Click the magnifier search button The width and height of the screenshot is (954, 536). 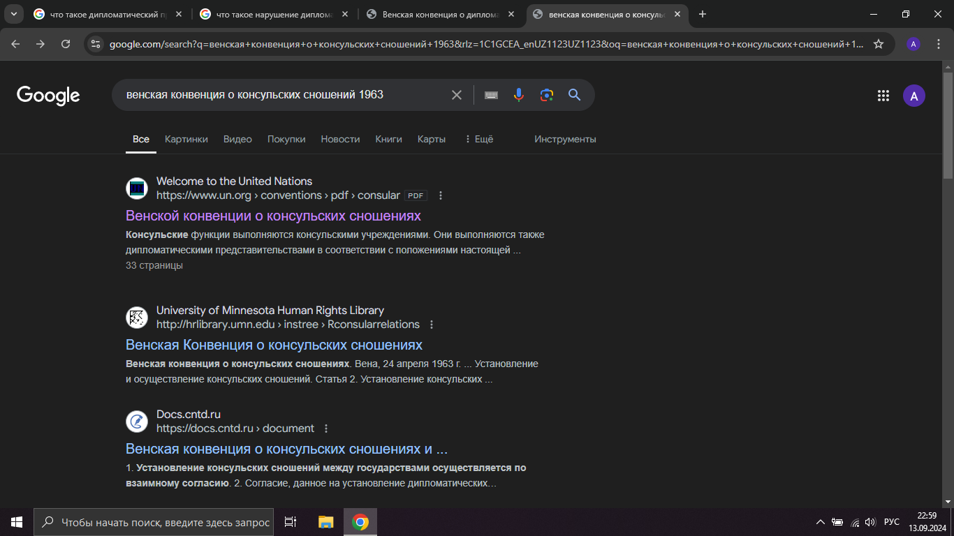point(574,95)
